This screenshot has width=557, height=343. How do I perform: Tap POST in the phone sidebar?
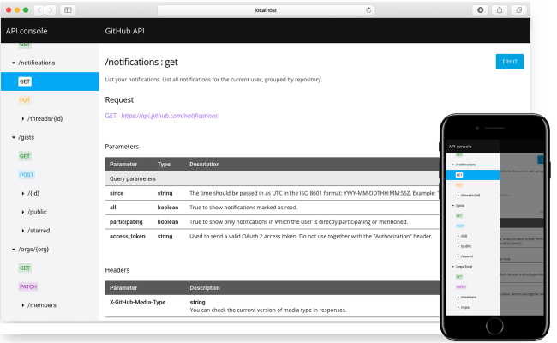pos(460,226)
